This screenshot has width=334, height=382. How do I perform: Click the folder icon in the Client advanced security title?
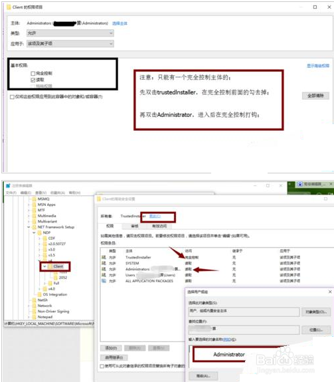[99, 199]
